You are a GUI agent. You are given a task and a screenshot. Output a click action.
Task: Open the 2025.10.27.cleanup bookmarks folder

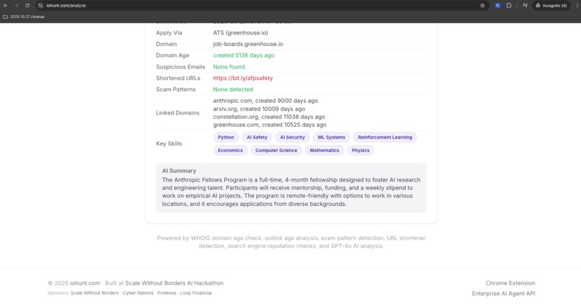point(24,17)
